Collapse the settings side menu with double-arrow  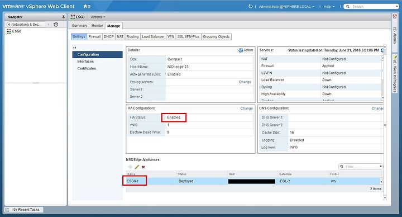75,48
